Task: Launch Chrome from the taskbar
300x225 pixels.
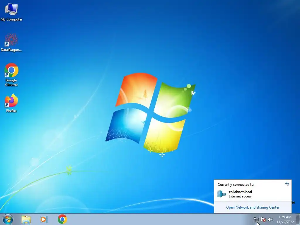Action: click(62, 219)
